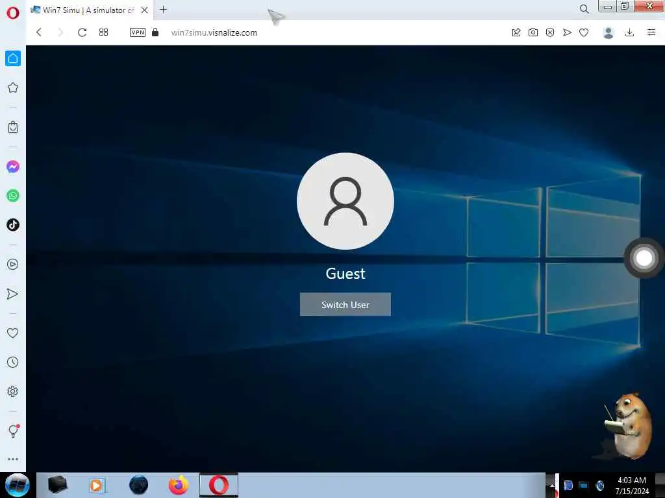Click the address bar URL win7simu.visnalize.com
Screen dimensions: 665x498
click(x=214, y=32)
